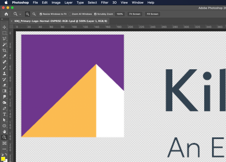Image resolution: width=226 pixels, height=162 pixels.
Task: Open the 3D menu
Action: pyautogui.click(x=114, y=3)
